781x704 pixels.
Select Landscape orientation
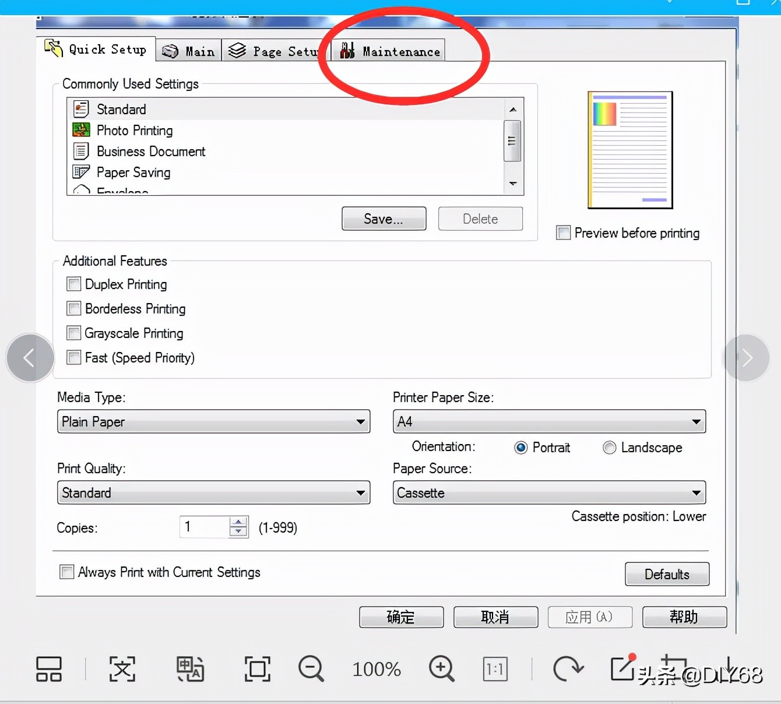(610, 448)
